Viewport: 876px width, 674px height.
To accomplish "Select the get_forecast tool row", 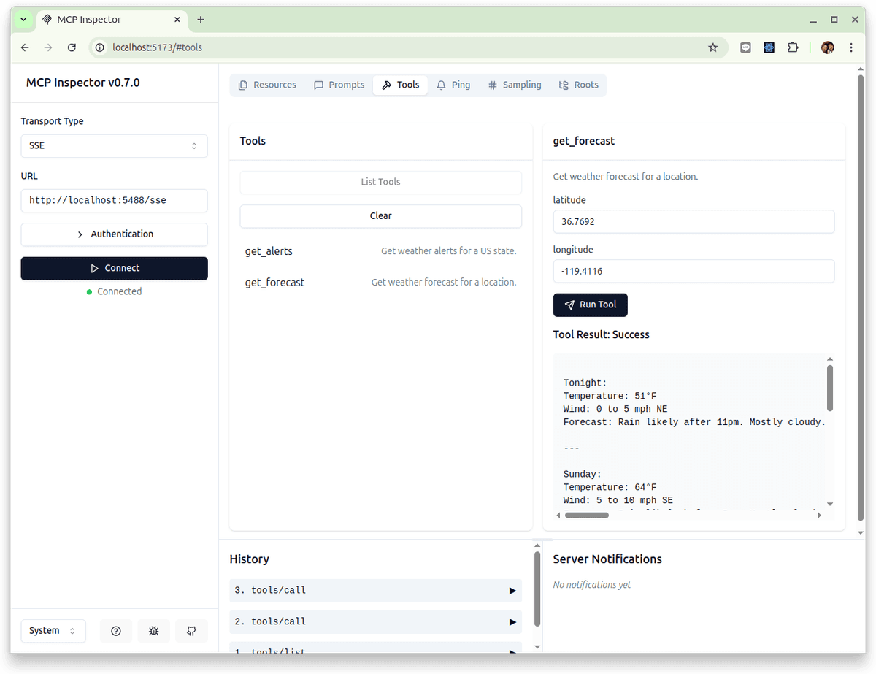I will [380, 283].
